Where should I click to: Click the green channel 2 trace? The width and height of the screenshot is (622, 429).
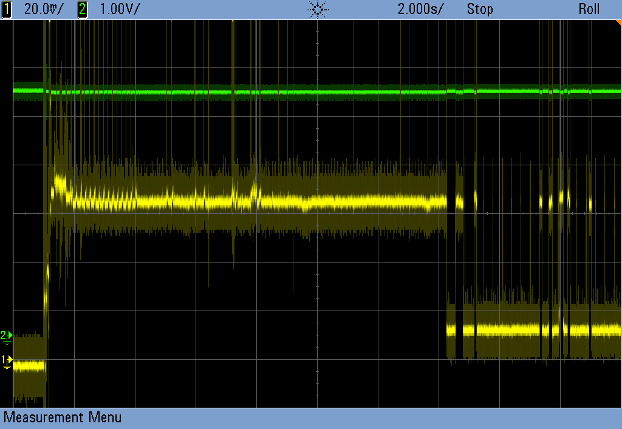pyautogui.click(x=243, y=92)
